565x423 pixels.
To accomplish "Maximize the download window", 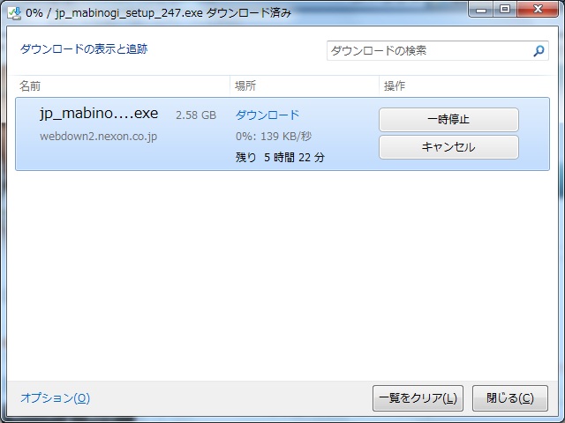I will [x=505, y=10].
